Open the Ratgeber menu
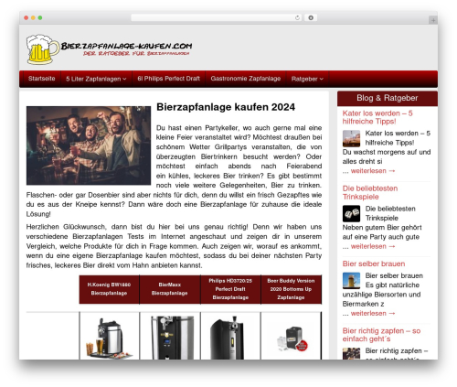The height and width of the screenshot is (387, 457). (x=307, y=79)
